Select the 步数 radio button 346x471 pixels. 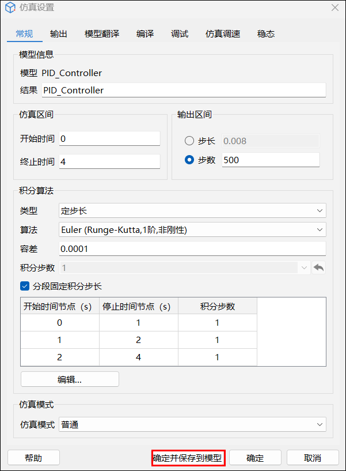click(x=189, y=160)
